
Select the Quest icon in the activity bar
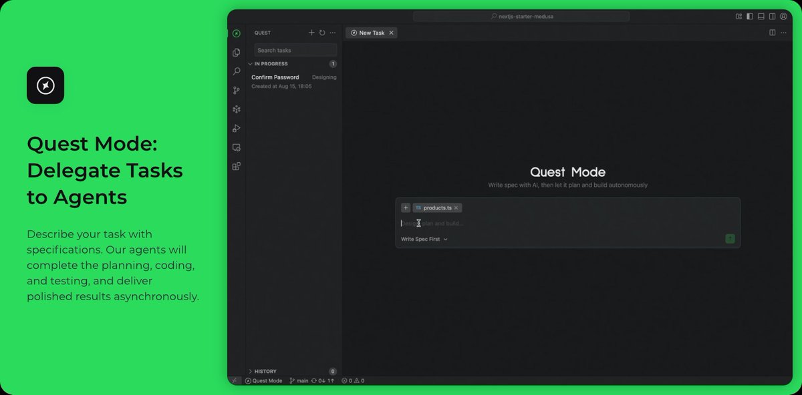tap(236, 33)
